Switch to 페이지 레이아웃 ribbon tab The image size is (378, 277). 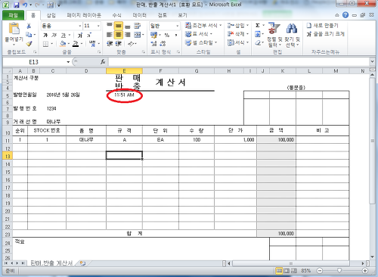tap(84, 15)
